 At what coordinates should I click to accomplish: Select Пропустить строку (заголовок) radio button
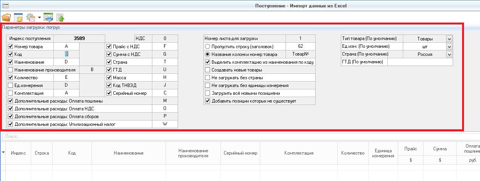(208, 47)
